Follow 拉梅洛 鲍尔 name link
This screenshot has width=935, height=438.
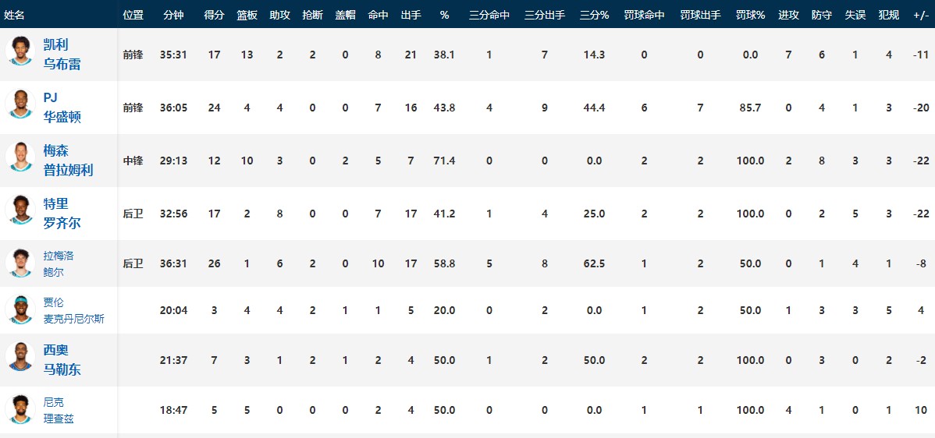pos(59,263)
